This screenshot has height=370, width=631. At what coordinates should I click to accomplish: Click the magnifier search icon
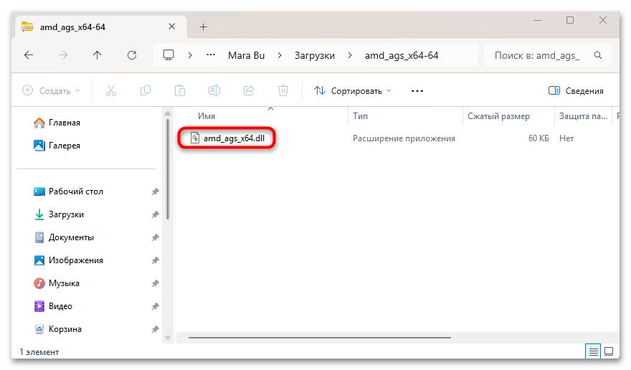[x=598, y=55]
